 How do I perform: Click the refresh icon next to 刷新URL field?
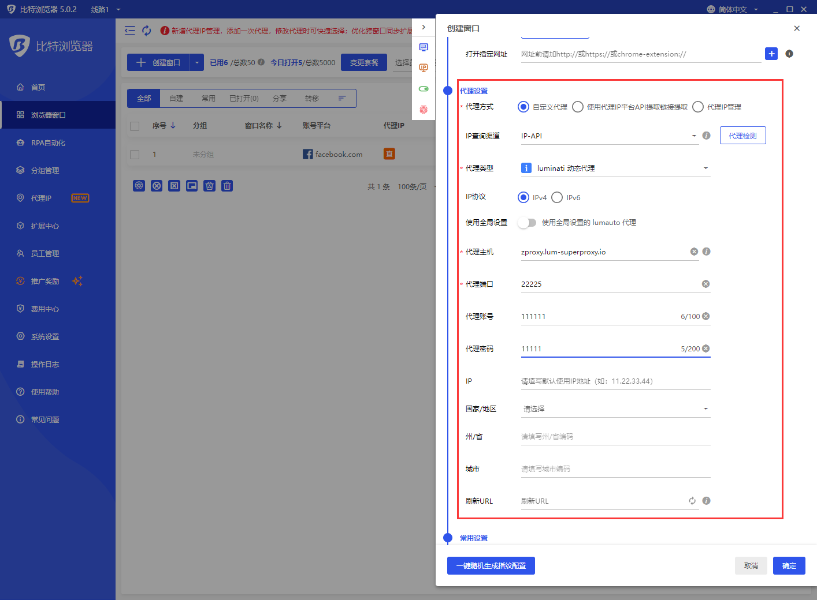pos(692,501)
